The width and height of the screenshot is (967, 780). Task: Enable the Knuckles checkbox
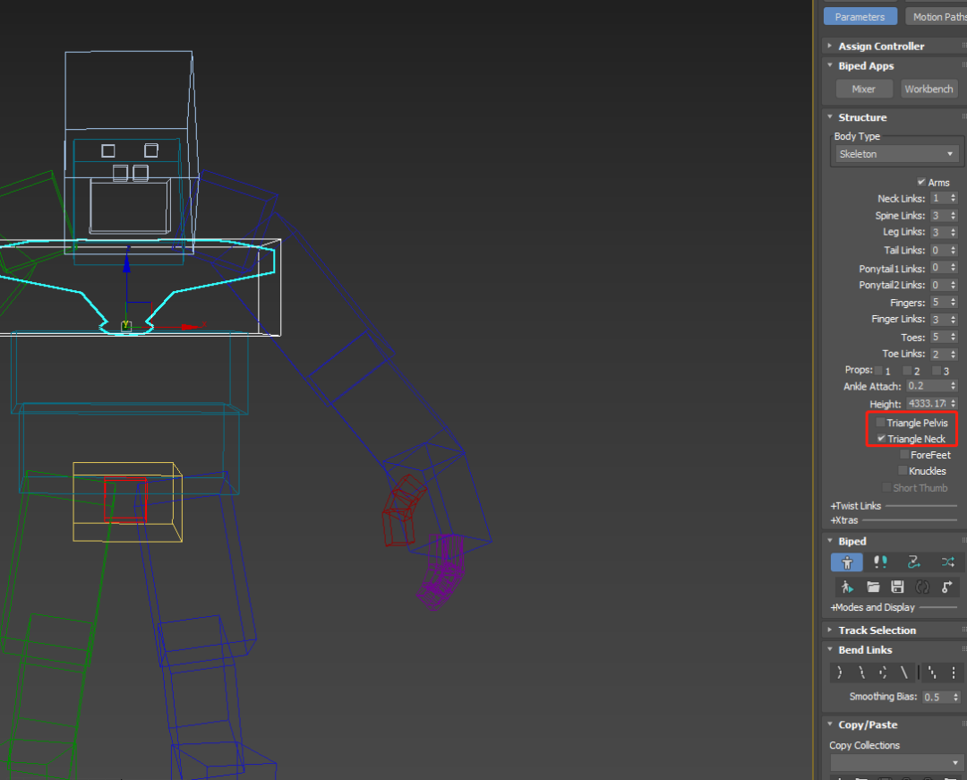(903, 470)
